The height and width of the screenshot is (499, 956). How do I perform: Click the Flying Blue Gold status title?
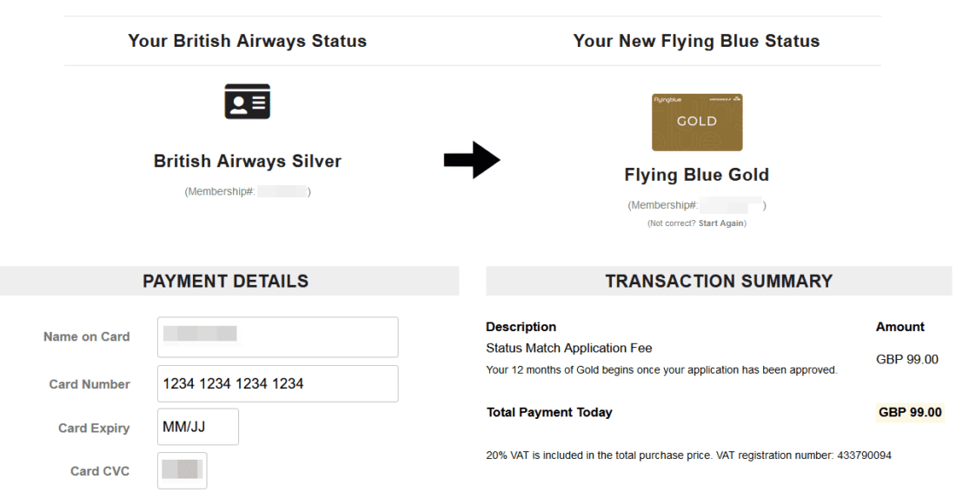696,175
